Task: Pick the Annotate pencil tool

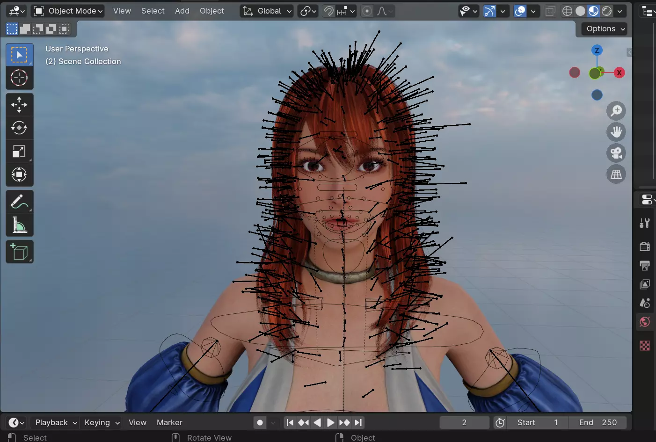Action: (19, 202)
